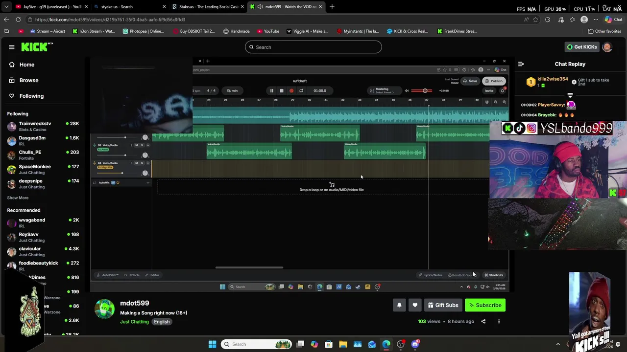Viewport: 627px width, 352px height.
Task: Stop playback in the BandLab transport
Action: click(x=281, y=90)
